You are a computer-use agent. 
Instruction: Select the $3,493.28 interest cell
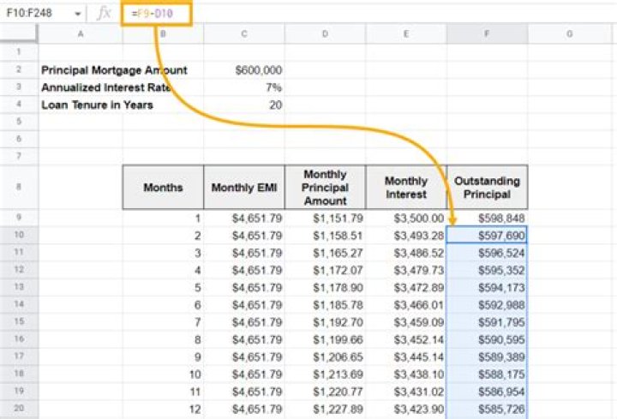[x=406, y=236]
